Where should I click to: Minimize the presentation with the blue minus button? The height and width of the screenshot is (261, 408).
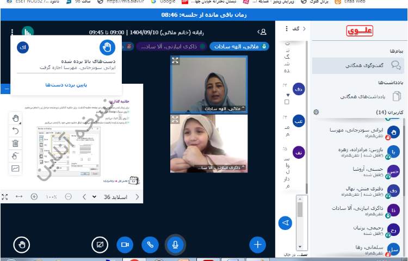tap(7, 89)
